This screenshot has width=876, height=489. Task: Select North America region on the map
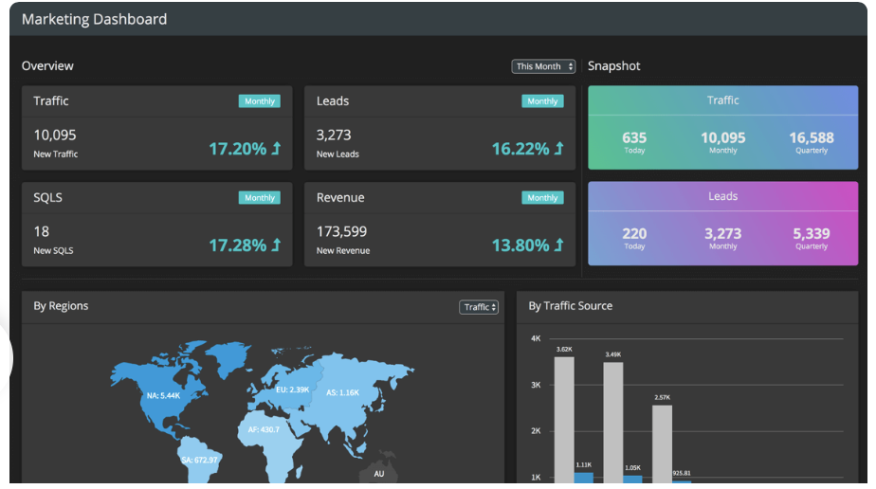click(x=163, y=395)
